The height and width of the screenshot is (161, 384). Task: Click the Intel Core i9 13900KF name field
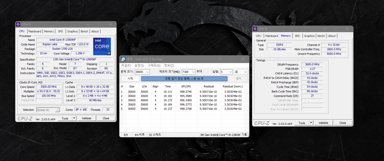[62, 40]
